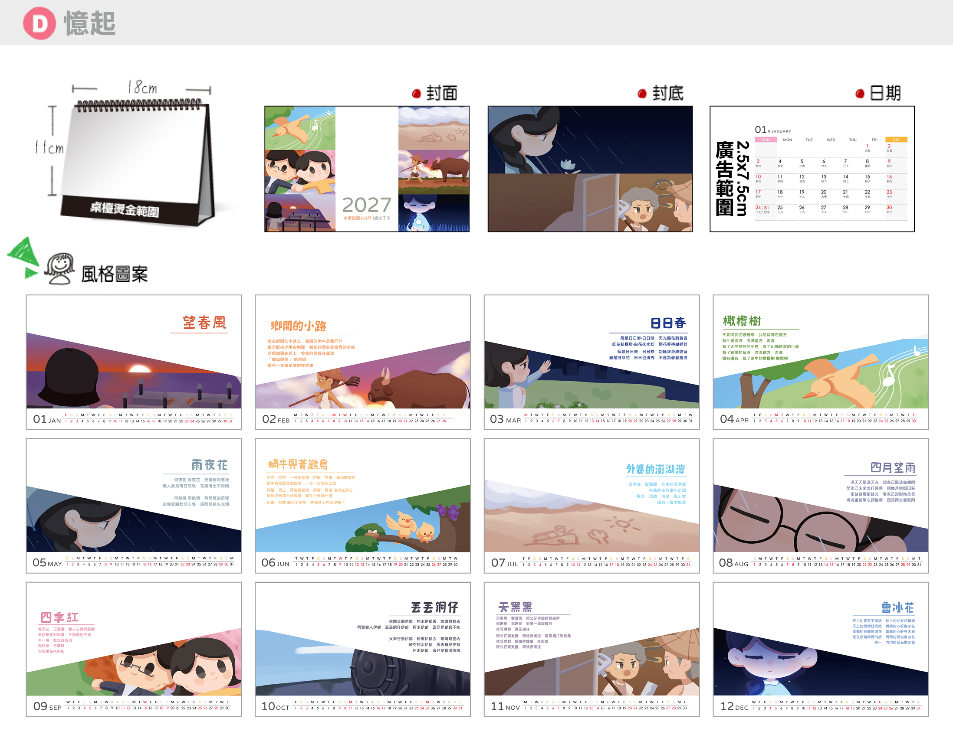Open the January date layout preview

[x=812, y=169]
